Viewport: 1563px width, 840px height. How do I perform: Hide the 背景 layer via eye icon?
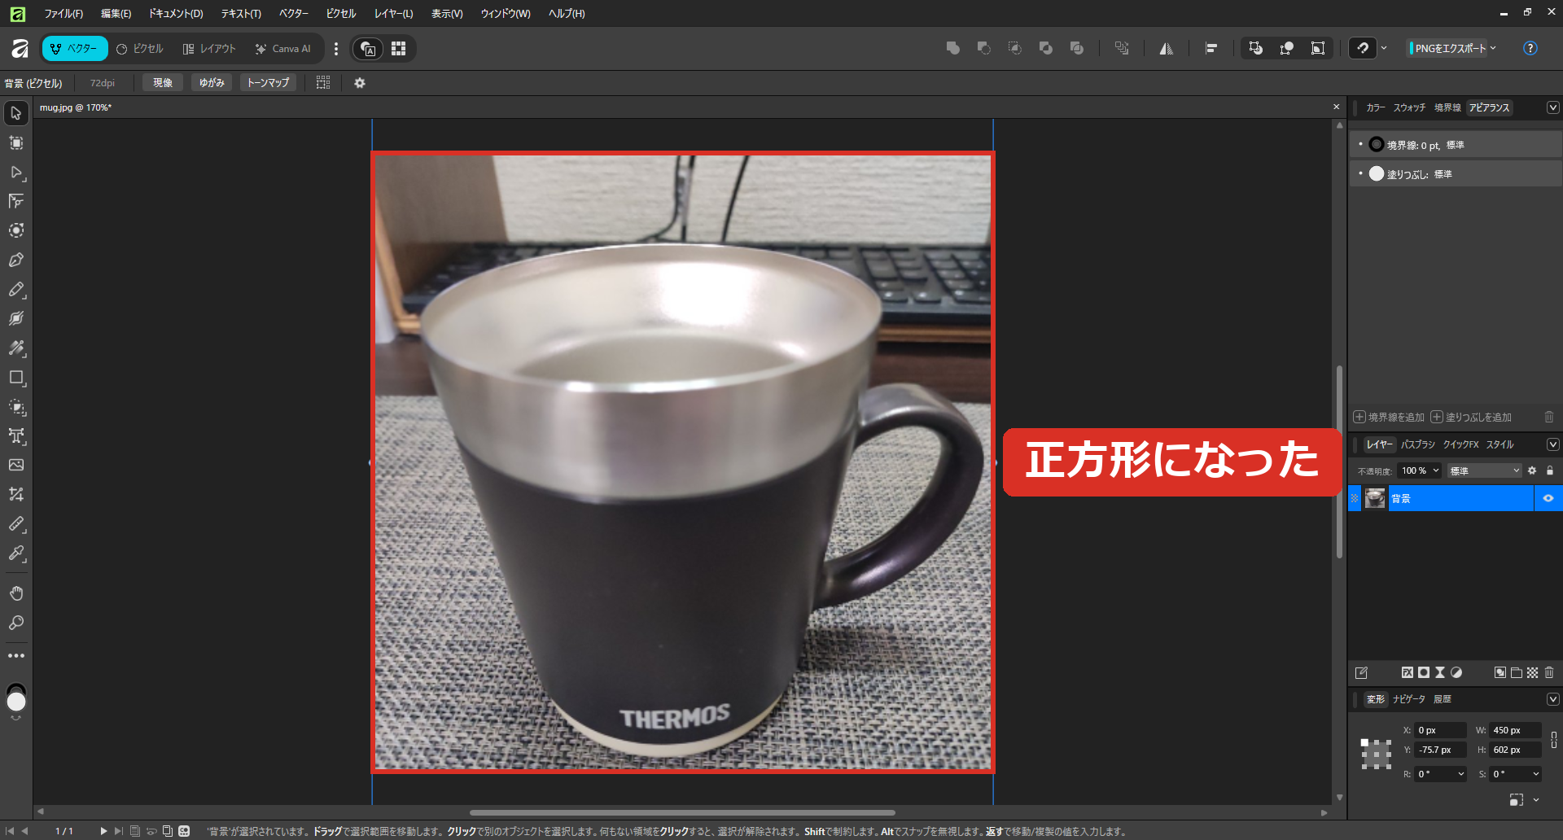1548,498
